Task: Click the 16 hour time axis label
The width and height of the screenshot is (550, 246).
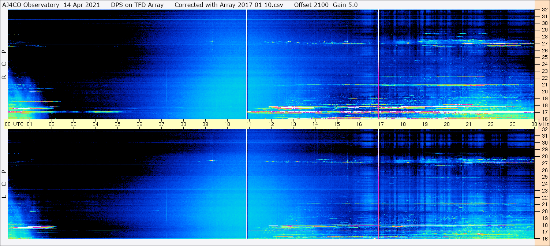Action: [359, 124]
